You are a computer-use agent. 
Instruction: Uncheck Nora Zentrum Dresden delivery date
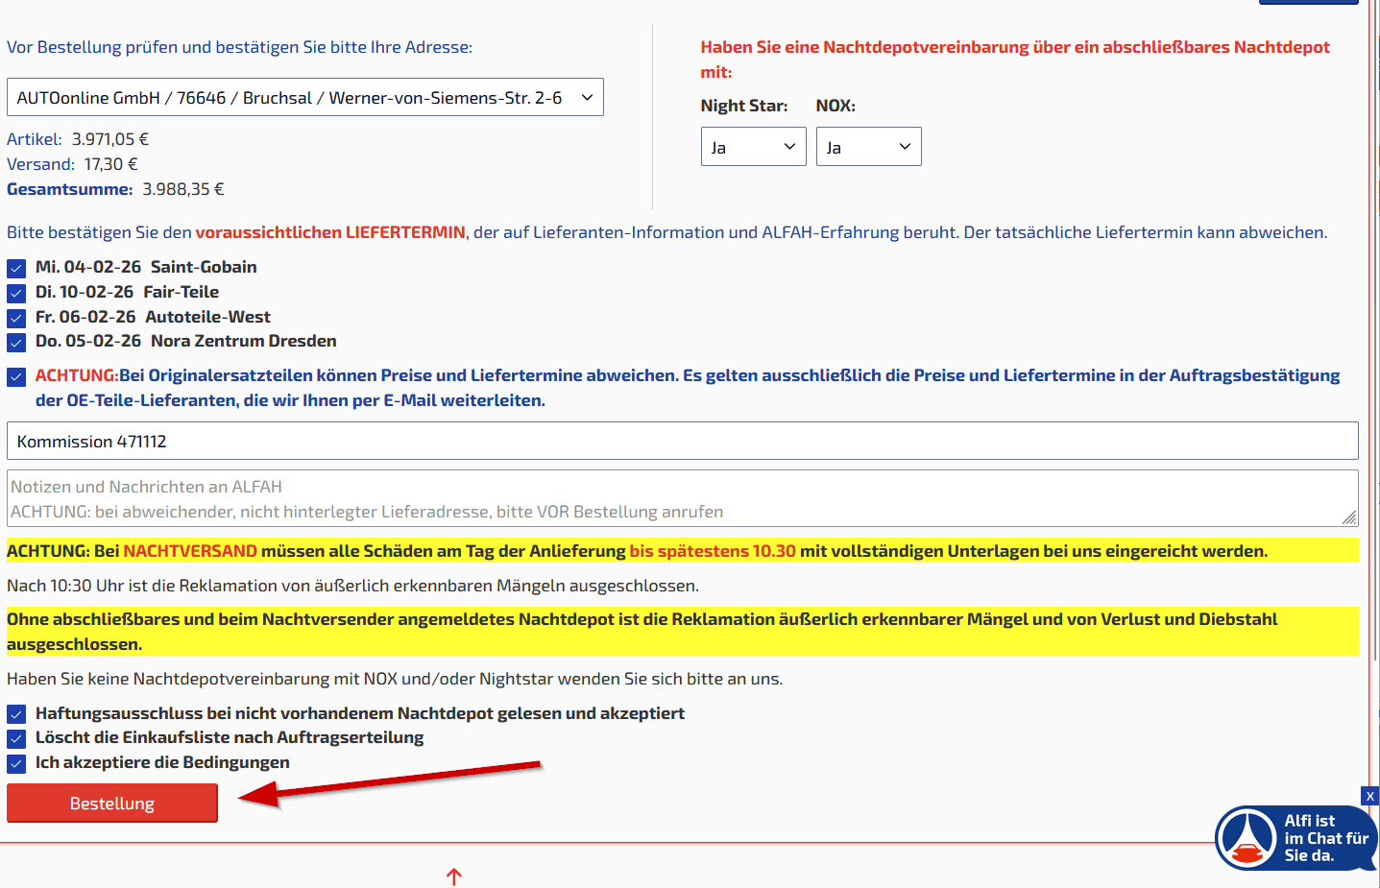pos(16,342)
